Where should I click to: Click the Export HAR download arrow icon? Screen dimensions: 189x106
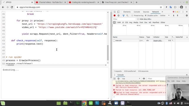click(x=177, y=16)
